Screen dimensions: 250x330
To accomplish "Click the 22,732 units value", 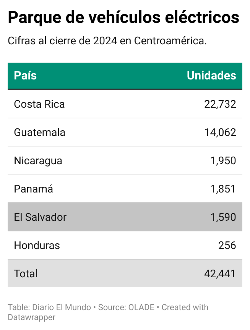I will [220, 104].
